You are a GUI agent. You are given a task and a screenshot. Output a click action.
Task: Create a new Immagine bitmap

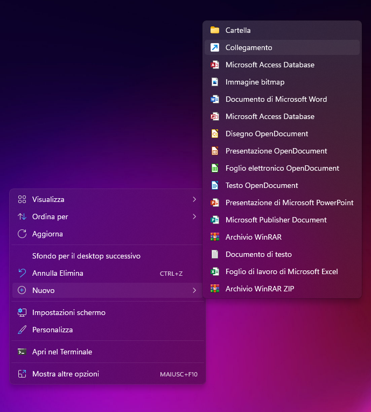255,82
